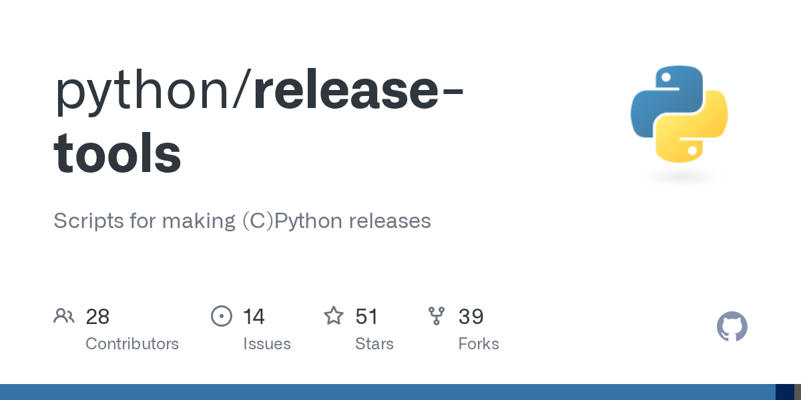Click the Python logo image
The image size is (801, 400).
point(680,114)
